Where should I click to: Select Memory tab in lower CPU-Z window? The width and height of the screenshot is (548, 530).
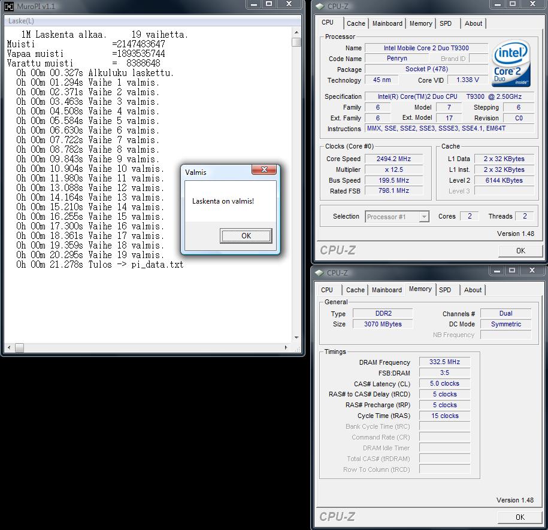(x=420, y=289)
